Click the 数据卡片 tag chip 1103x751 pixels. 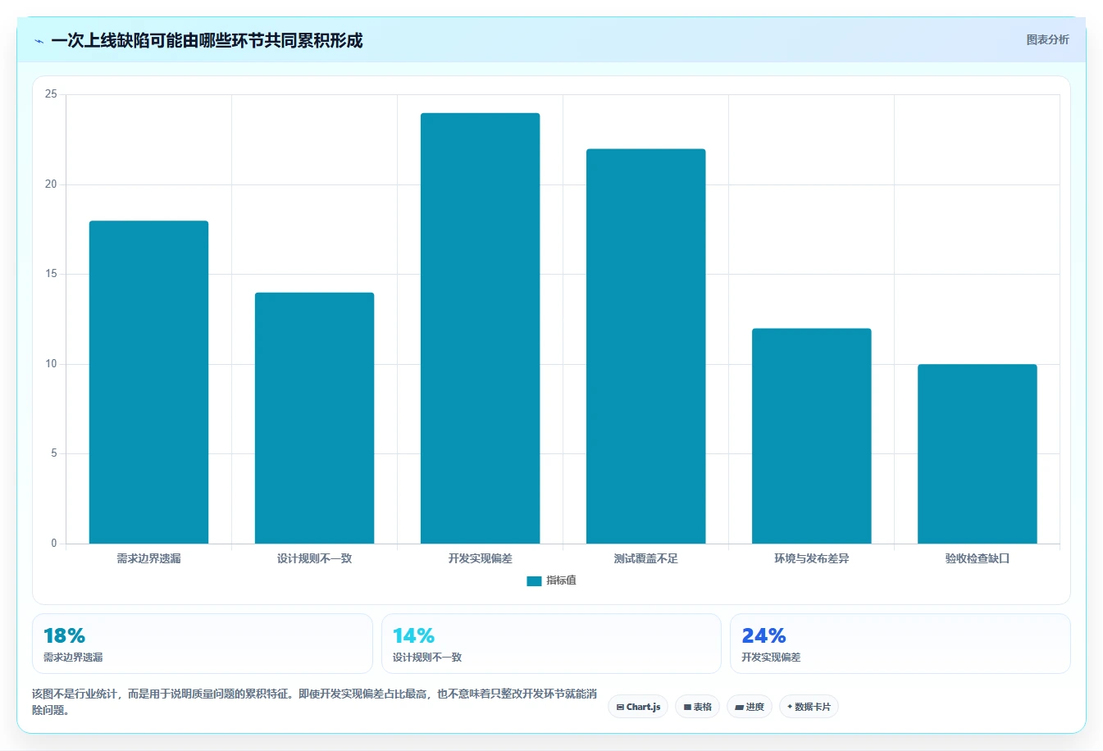[809, 707]
